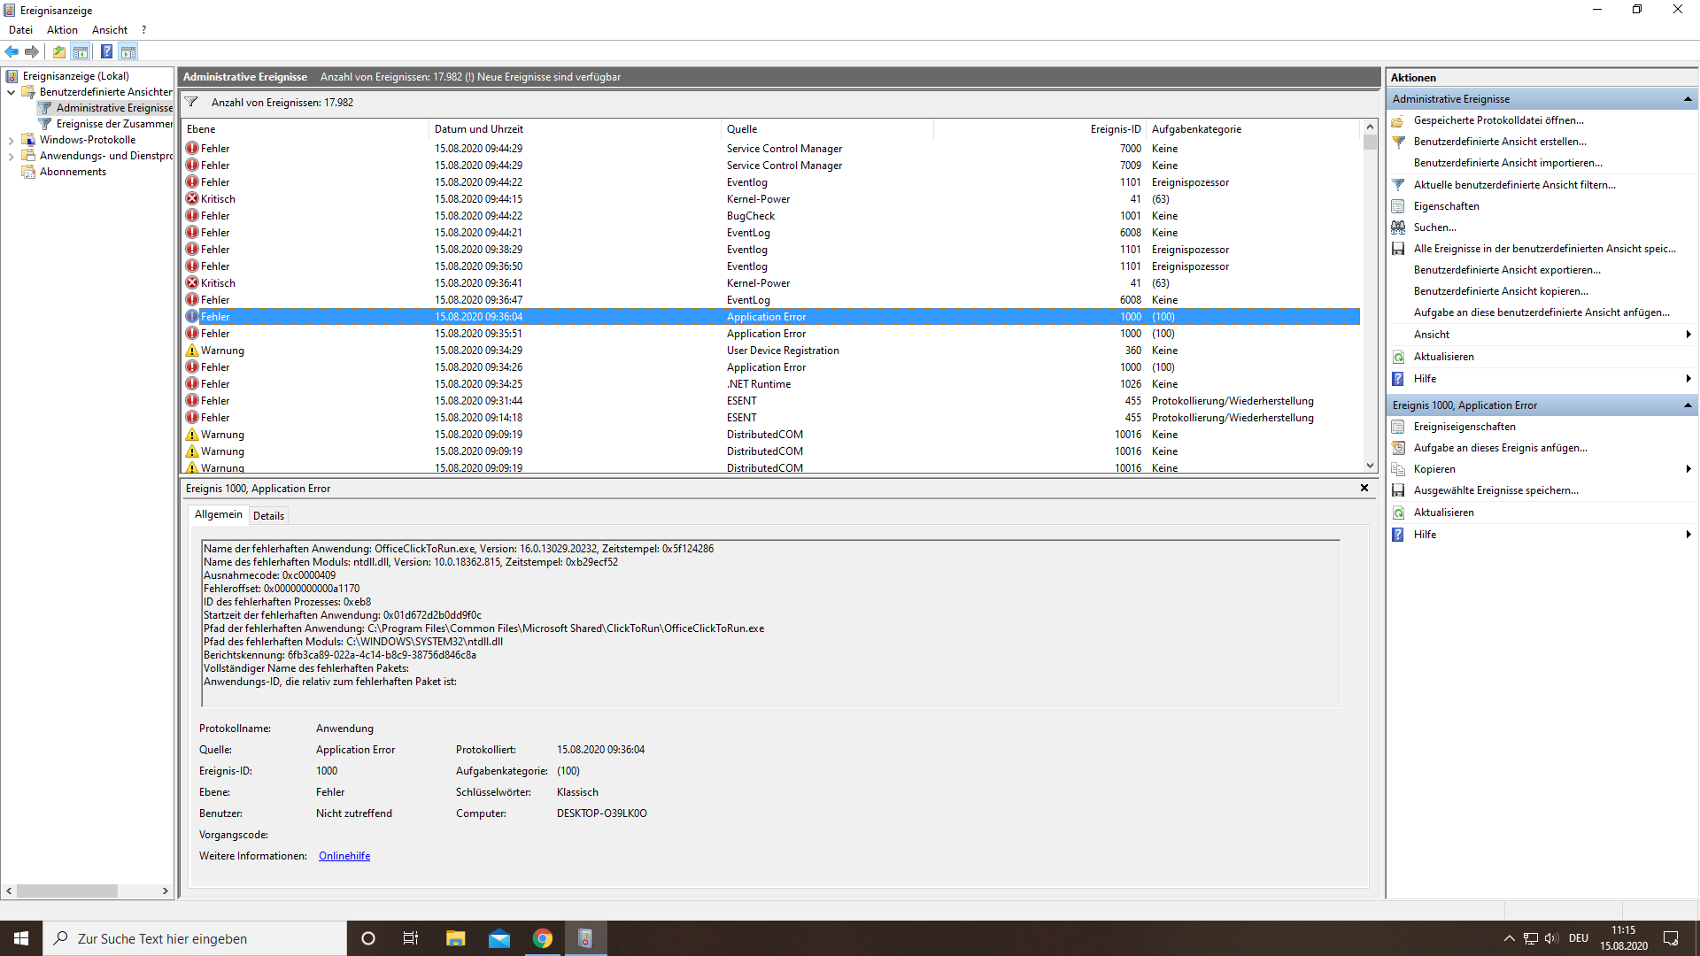Expand the Windows-Protokolle tree node
The height and width of the screenshot is (956, 1700).
coord(11,140)
